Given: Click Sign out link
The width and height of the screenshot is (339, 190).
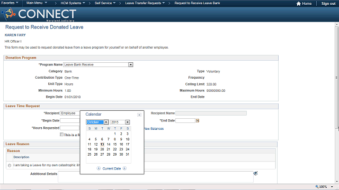Looking at the screenshot, I should [x=328, y=4].
